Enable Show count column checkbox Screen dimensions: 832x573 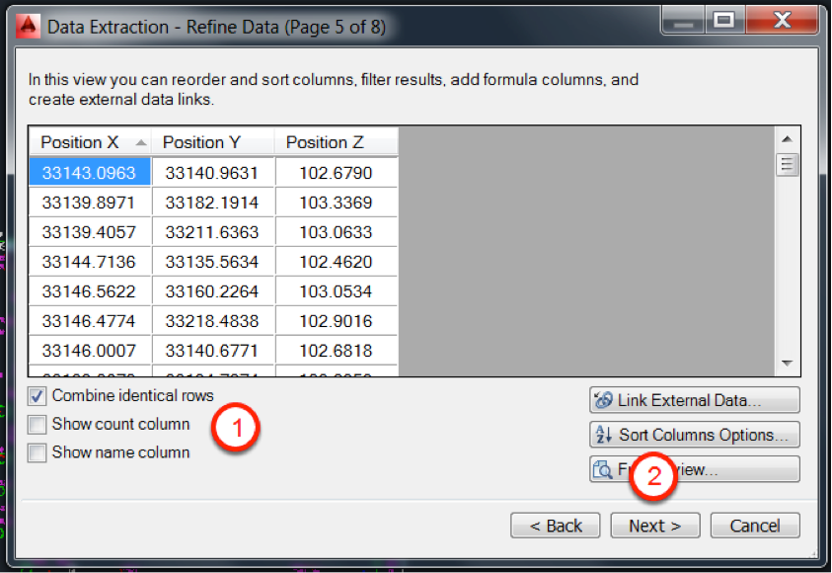click(38, 425)
